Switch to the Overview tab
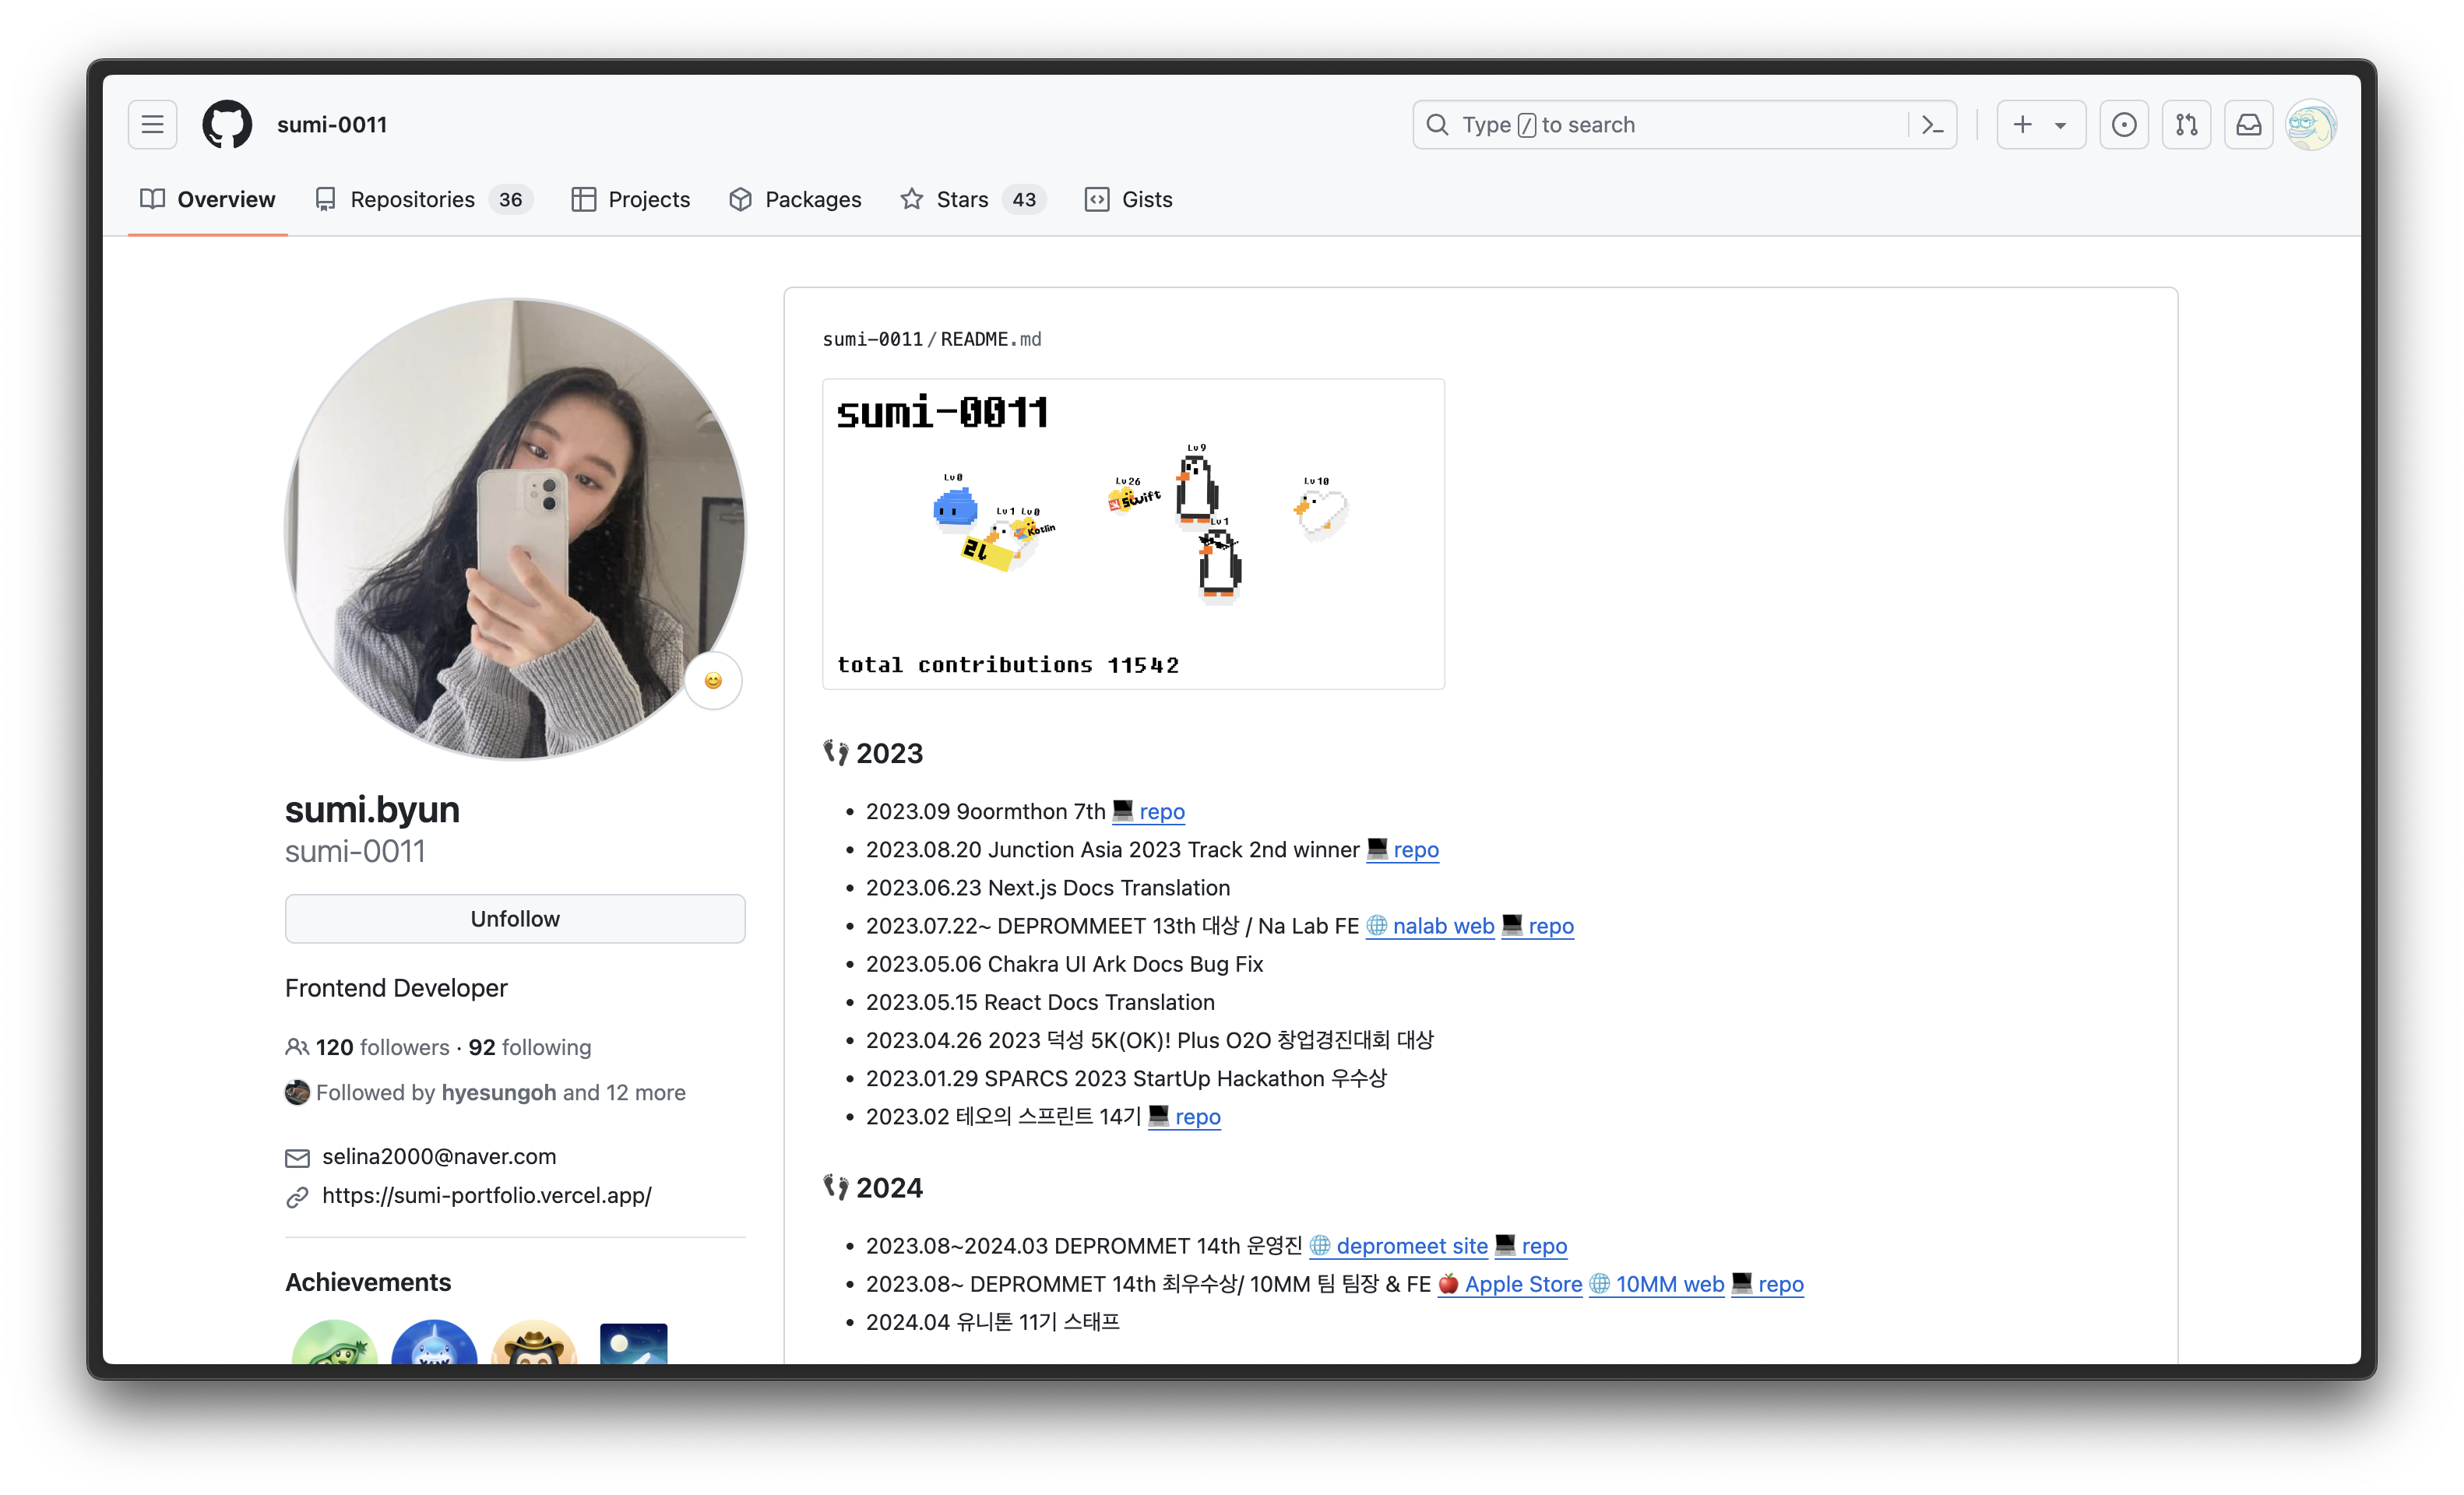This screenshot has width=2464, height=1495. click(x=208, y=199)
